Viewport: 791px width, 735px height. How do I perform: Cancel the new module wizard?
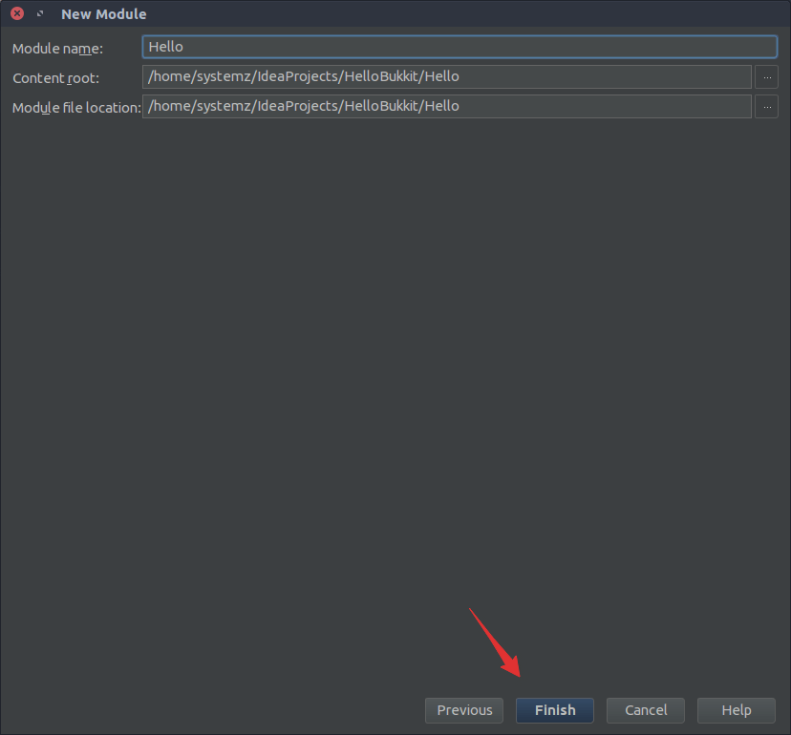point(646,710)
